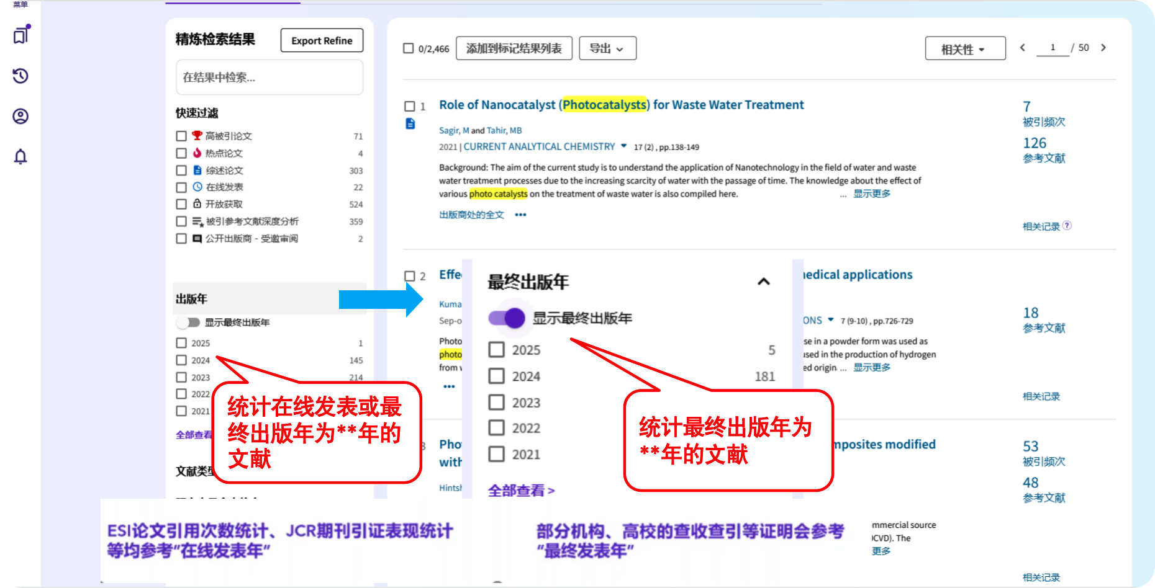
Task: Click the 在结果中检索 search field
Action: pos(269,78)
